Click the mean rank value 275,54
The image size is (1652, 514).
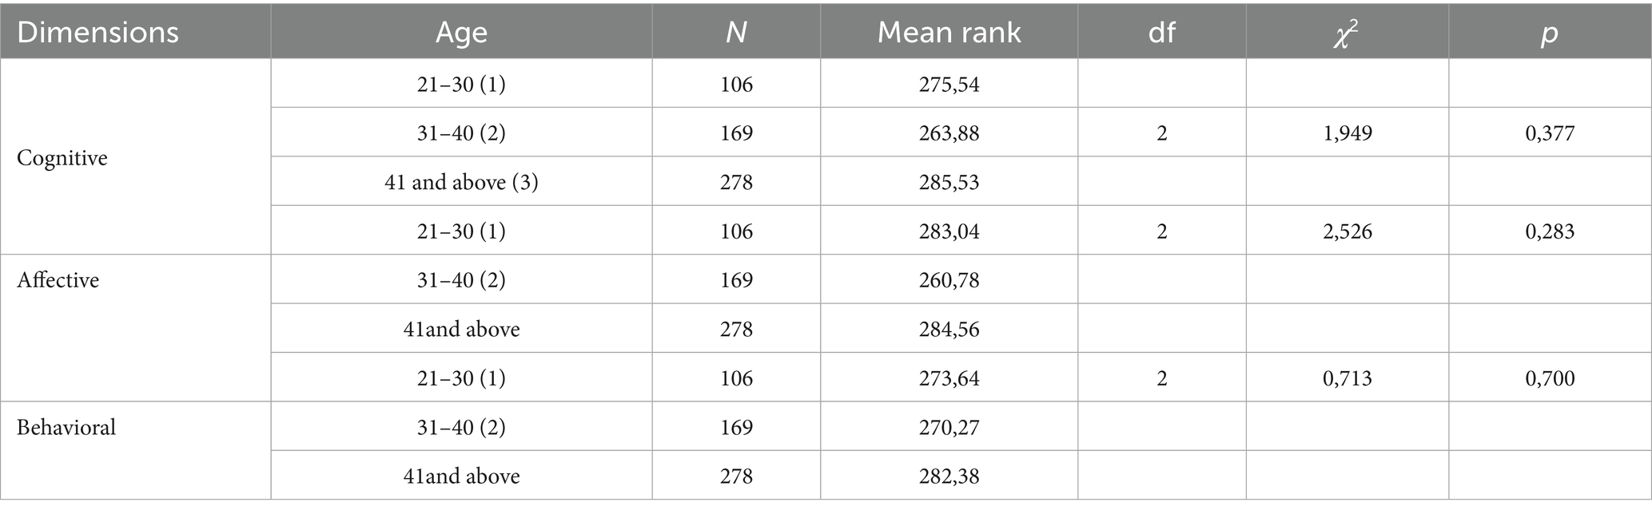click(x=949, y=84)
